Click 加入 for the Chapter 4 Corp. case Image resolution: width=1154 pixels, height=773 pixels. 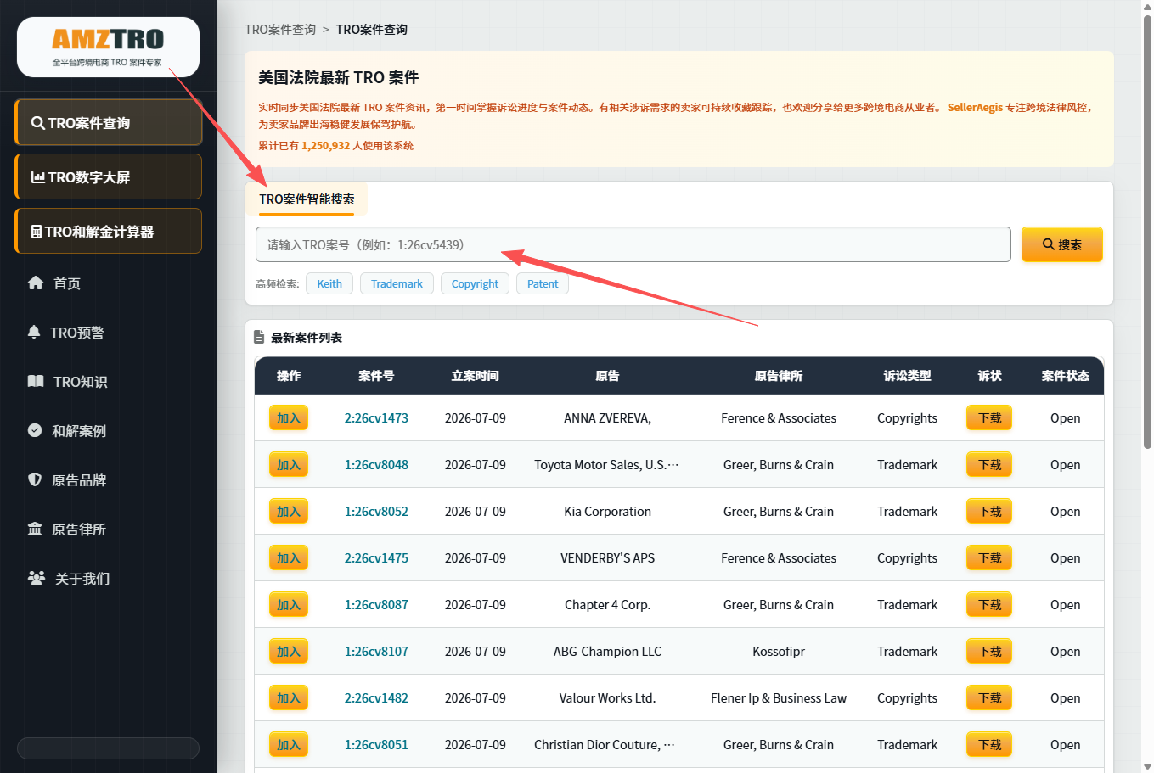289,605
